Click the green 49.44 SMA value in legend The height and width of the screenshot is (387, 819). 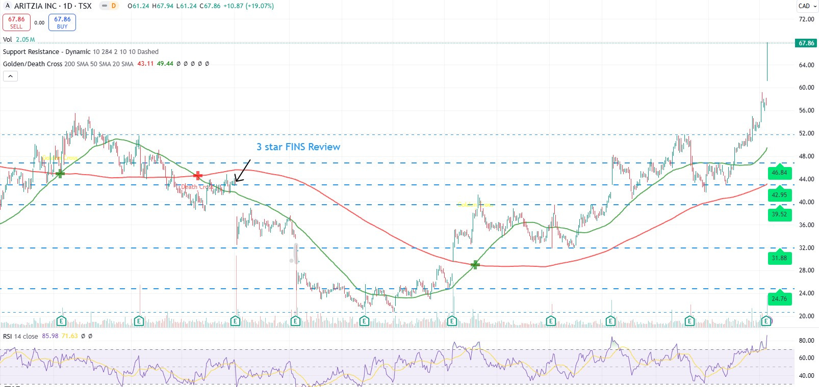165,64
